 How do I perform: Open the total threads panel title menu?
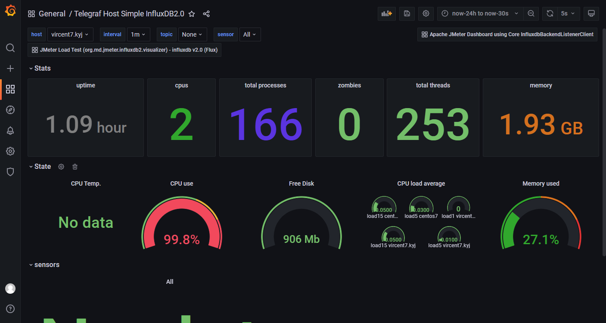click(433, 85)
